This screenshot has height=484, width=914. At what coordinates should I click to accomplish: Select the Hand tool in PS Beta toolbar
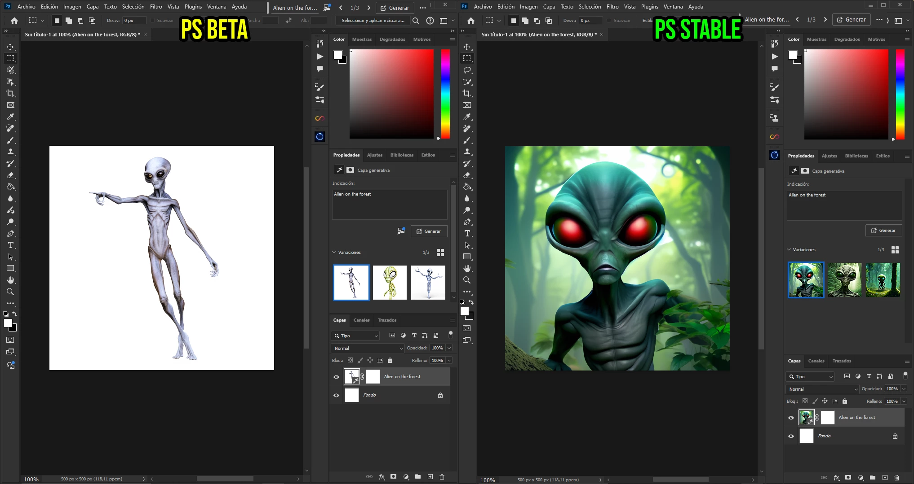point(10,280)
